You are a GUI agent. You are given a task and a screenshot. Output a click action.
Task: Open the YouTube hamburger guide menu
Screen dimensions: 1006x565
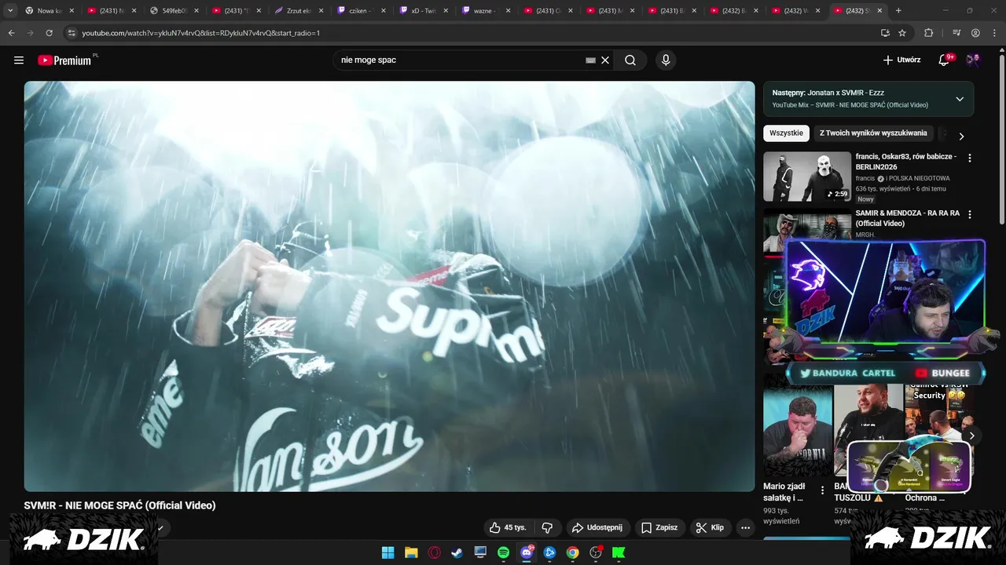(19, 60)
